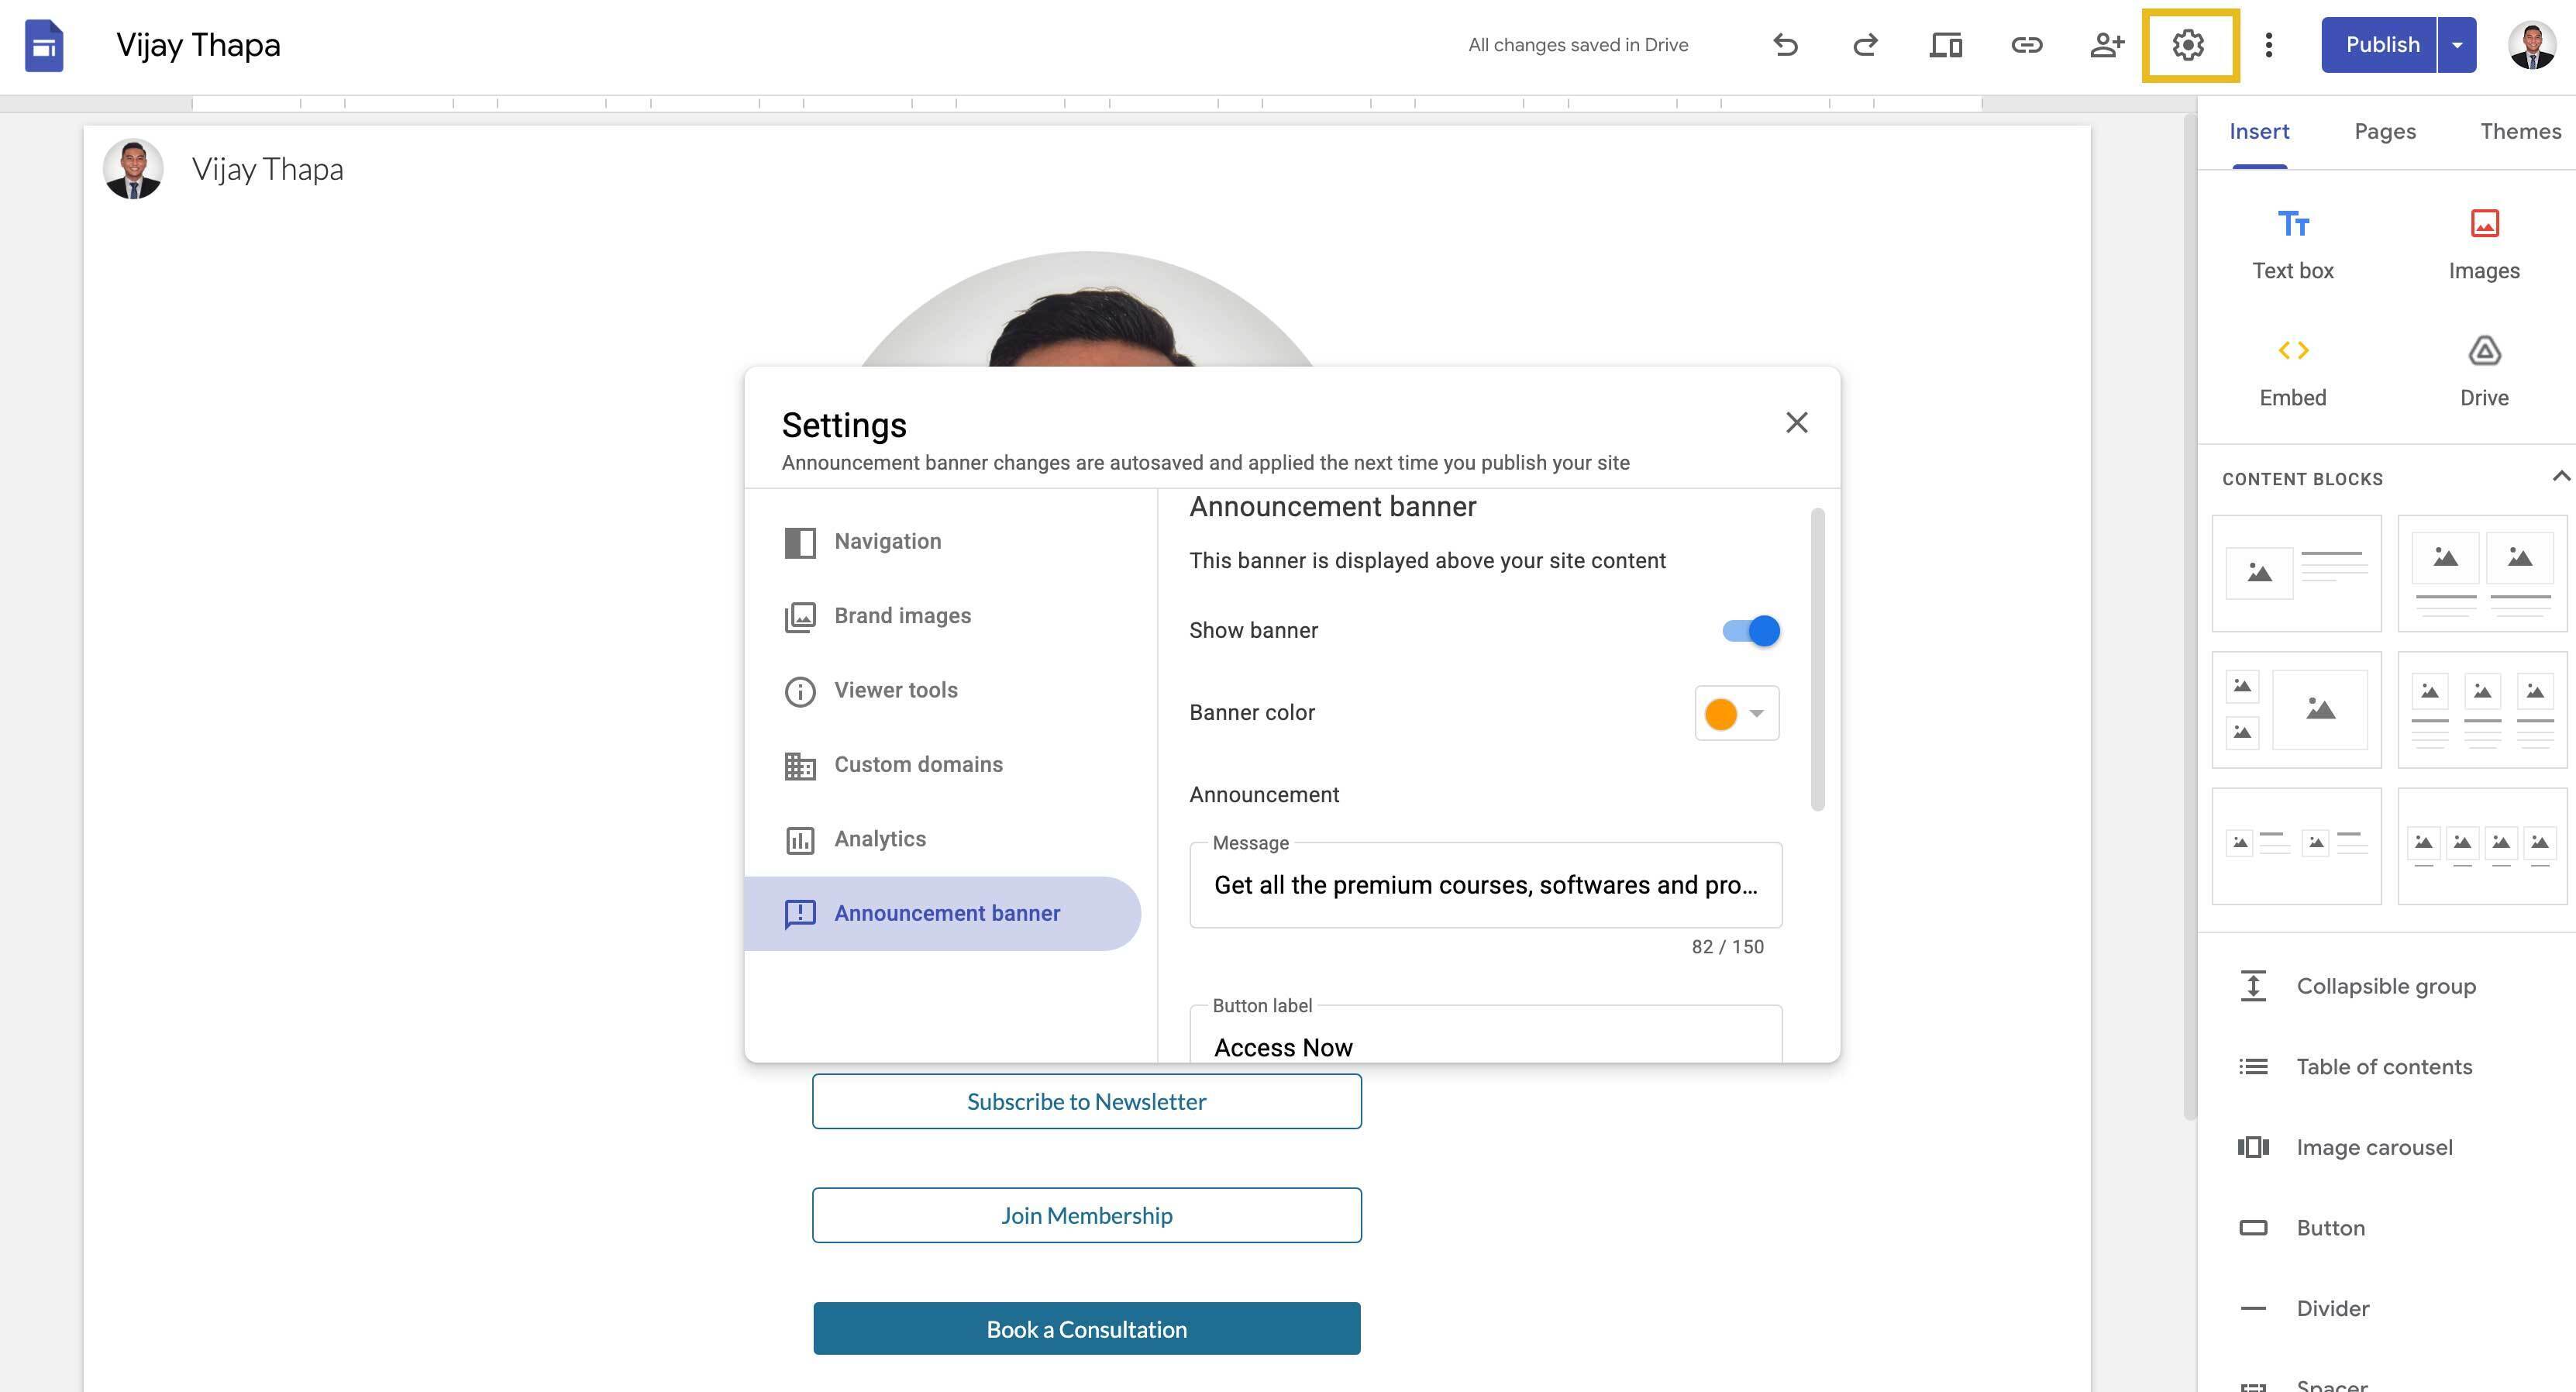
Task: Copy published site link icon
Action: 2026,45
